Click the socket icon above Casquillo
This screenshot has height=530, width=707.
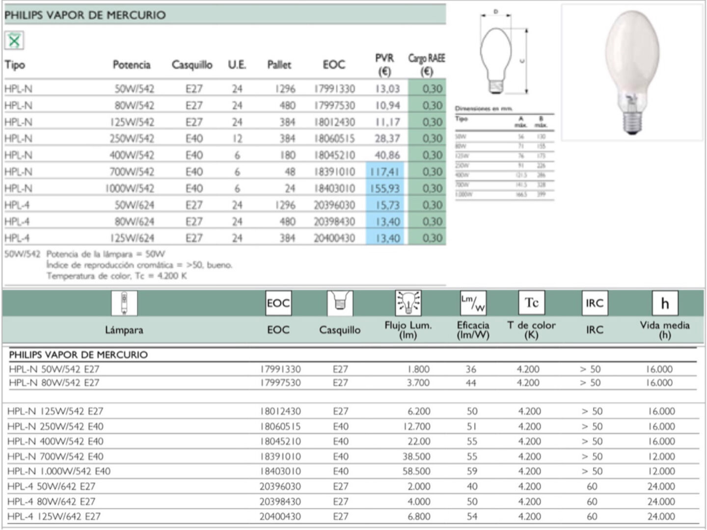[340, 303]
